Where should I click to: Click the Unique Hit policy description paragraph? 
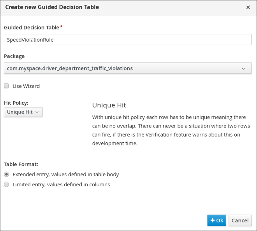pyautogui.click(x=171, y=130)
